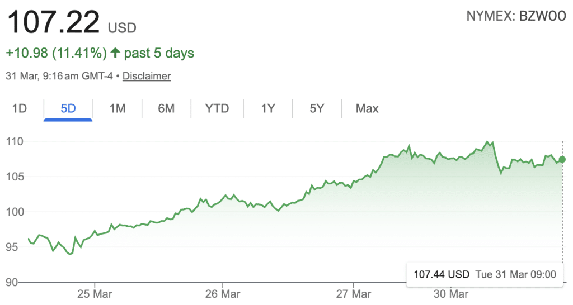Click the 110 value on the y-axis

[15, 142]
